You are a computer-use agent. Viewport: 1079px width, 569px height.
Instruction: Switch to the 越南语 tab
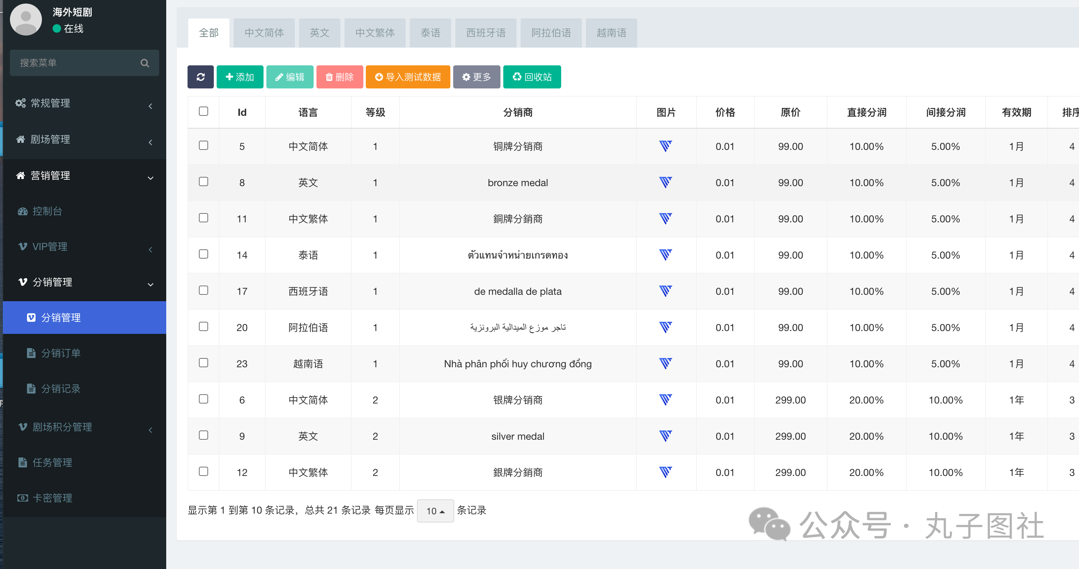pyautogui.click(x=611, y=33)
